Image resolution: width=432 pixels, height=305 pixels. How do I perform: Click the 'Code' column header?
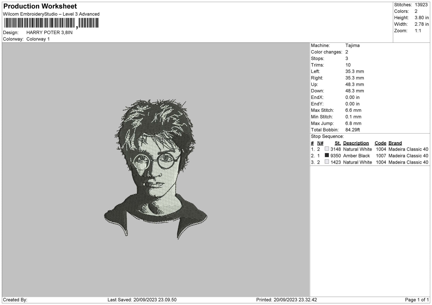coord(381,143)
